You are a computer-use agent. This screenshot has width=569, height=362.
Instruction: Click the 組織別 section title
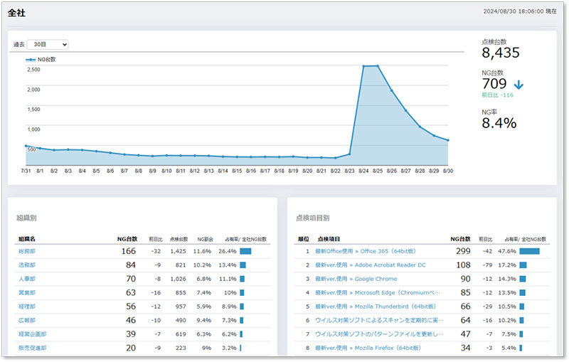26,218
